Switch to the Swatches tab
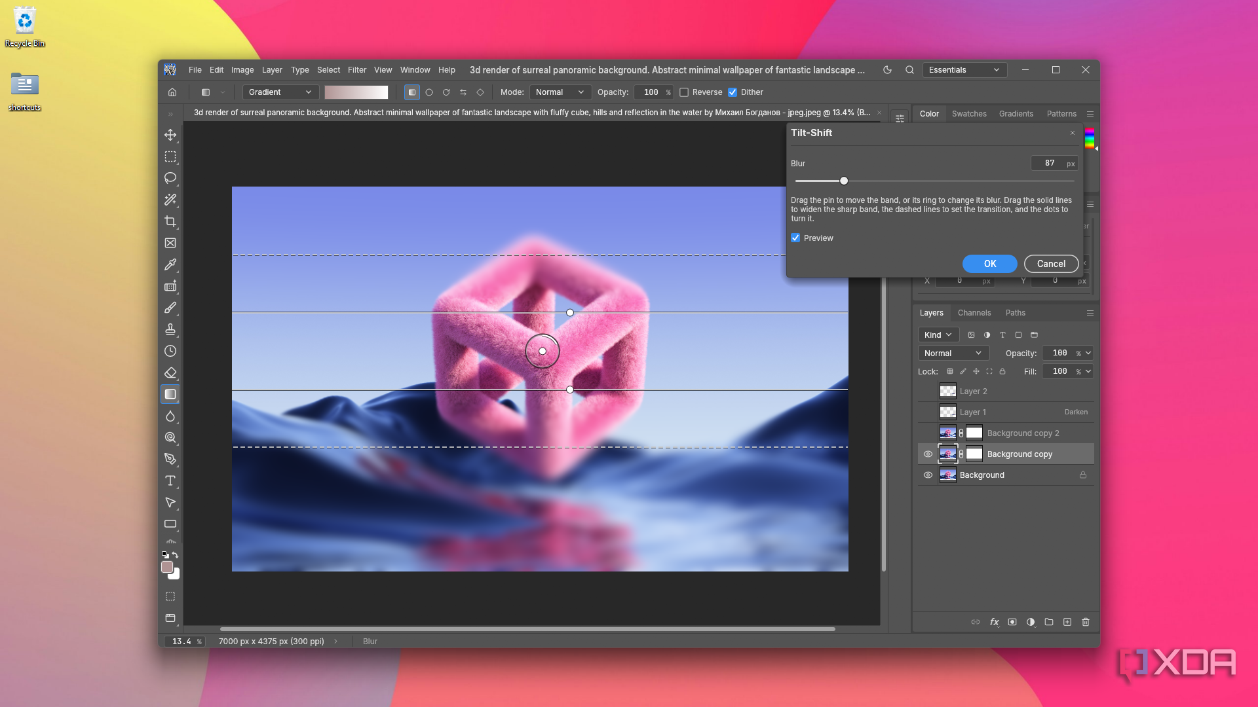The width and height of the screenshot is (1258, 707). [969, 114]
